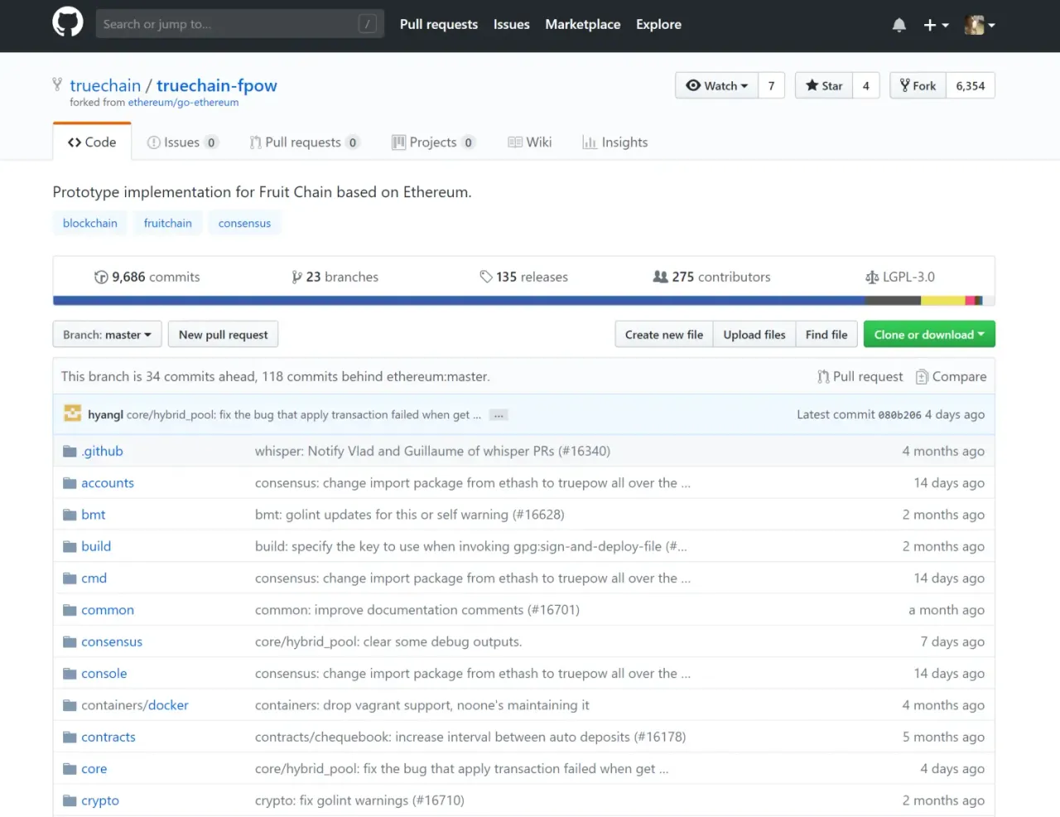The image size is (1060, 817).
Task: Open the crypto folder
Action: (x=100, y=800)
